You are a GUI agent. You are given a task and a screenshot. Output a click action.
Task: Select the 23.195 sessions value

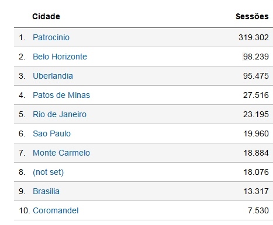(256, 114)
